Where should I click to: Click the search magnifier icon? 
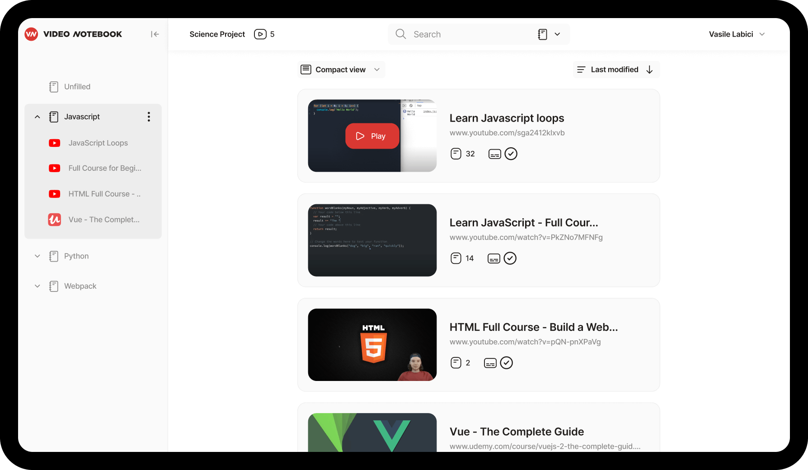coord(401,34)
